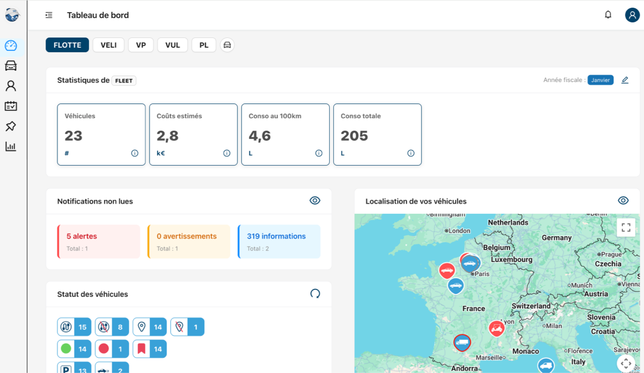This screenshot has width=644, height=373.
Task: Click the map camera pan control
Action: tap(626, 363)
